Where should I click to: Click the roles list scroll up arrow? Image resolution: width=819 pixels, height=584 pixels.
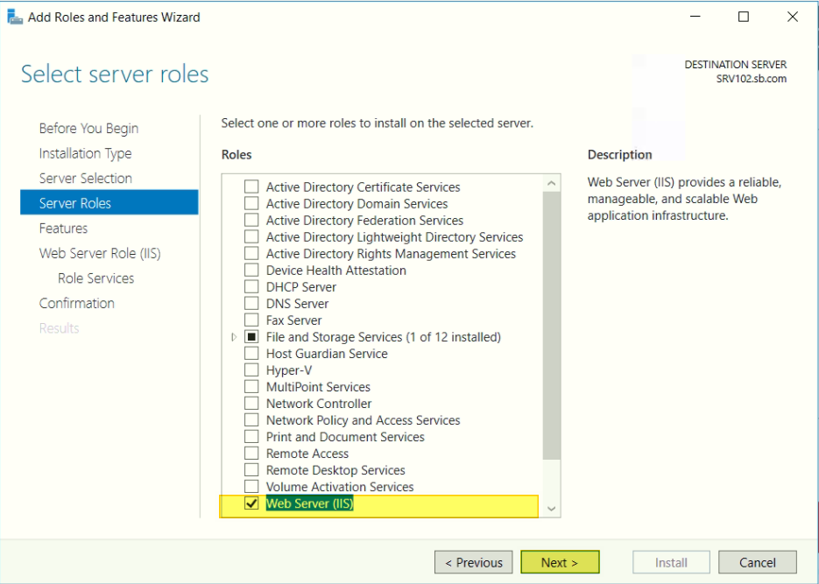(552, 183)
